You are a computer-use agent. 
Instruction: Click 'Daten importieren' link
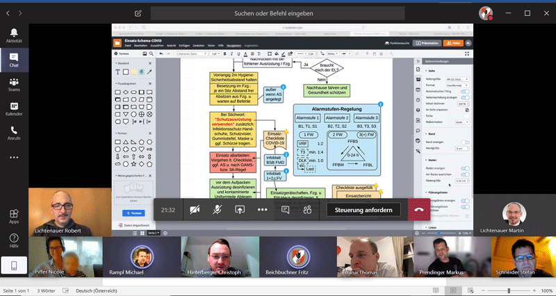133,225
